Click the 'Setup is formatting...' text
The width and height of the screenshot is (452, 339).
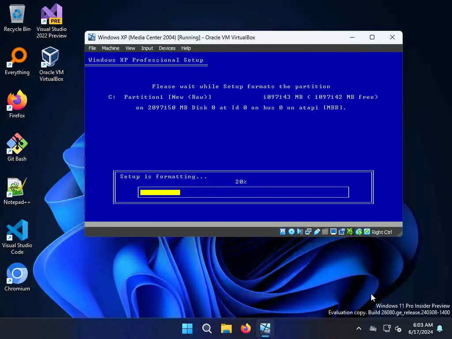(x=163, y=177)
